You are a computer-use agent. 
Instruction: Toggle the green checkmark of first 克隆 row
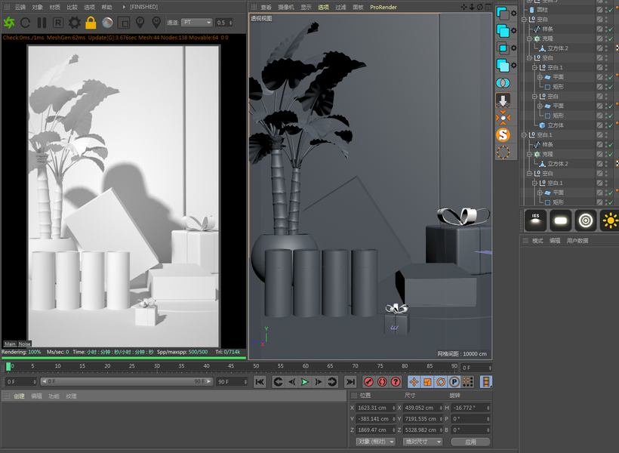611,39
